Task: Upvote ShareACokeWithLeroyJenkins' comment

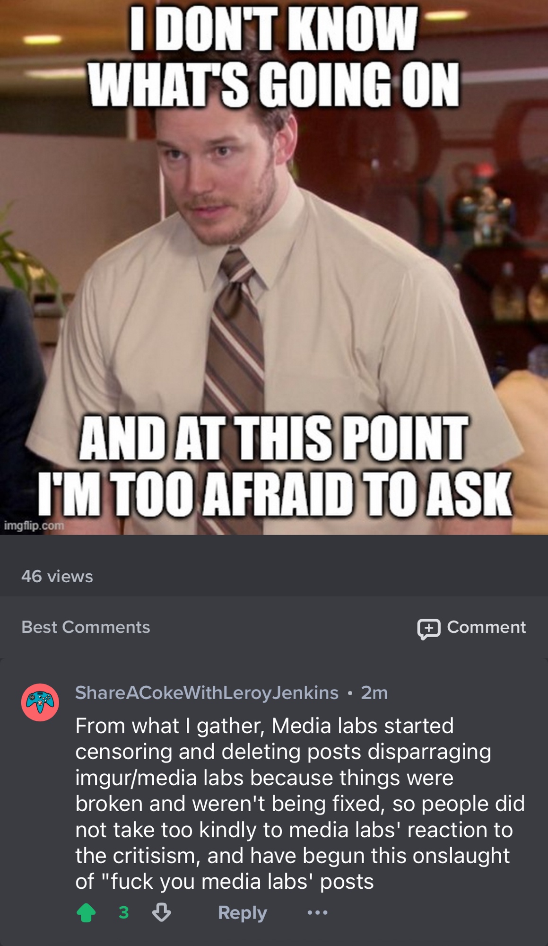Action: click(86, 912)
